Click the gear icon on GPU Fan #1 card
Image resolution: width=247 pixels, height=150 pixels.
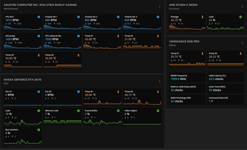pyautogui.click(x=39, y=92)
